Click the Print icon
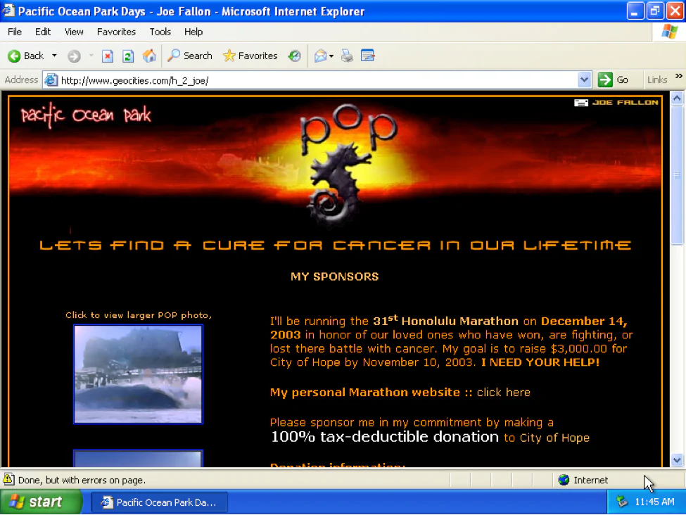 point(347,56)
